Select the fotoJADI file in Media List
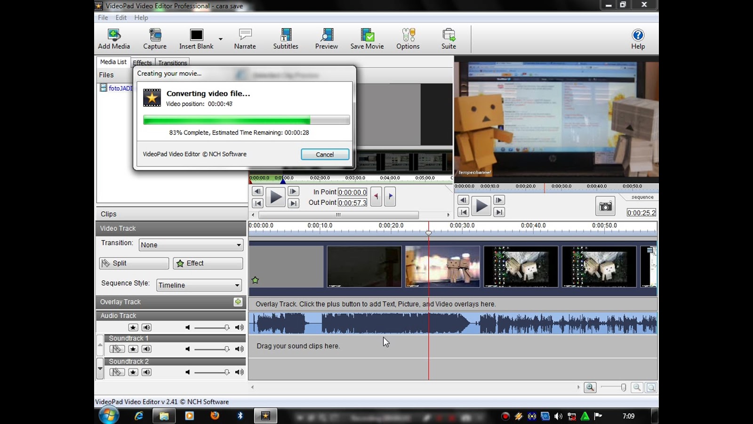 pyautogui.click(x=116, y=88)
